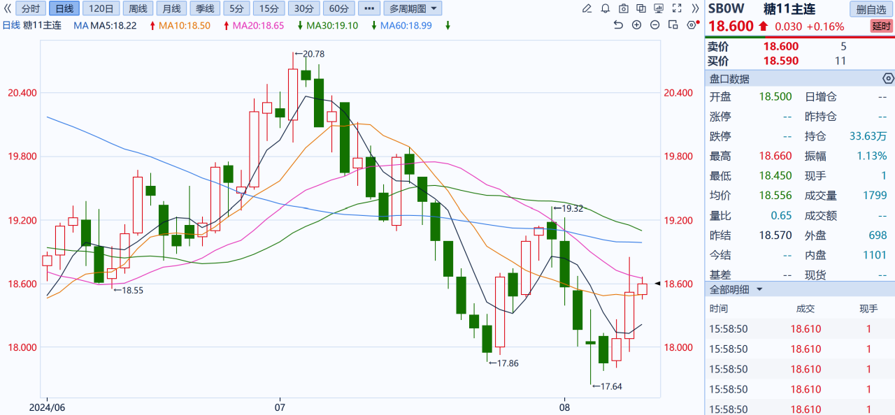Click the 删自选 button
Viewport: 895px width, 415px height.
point(871,9)
